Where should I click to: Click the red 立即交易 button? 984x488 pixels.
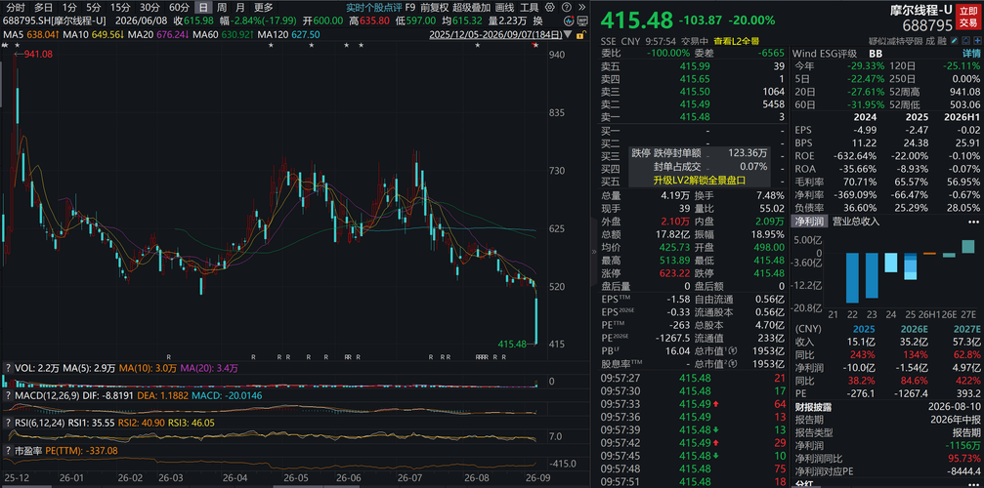pyautogui.click(x=968, y=17)
